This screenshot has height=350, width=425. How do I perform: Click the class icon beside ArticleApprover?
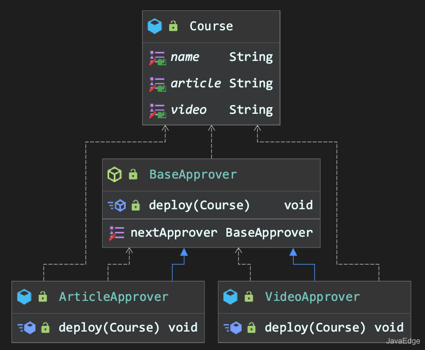point(24,297)
